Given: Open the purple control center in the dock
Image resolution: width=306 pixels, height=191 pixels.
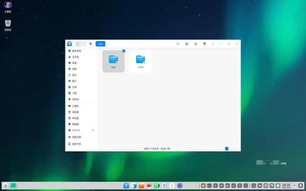Looking at the screenshot, I should (180, 185).
